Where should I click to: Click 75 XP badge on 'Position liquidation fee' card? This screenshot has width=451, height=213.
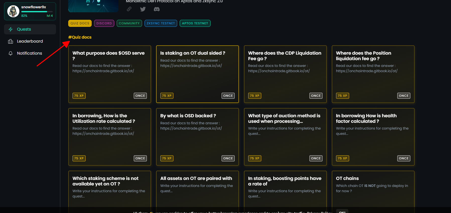[343, 96]
